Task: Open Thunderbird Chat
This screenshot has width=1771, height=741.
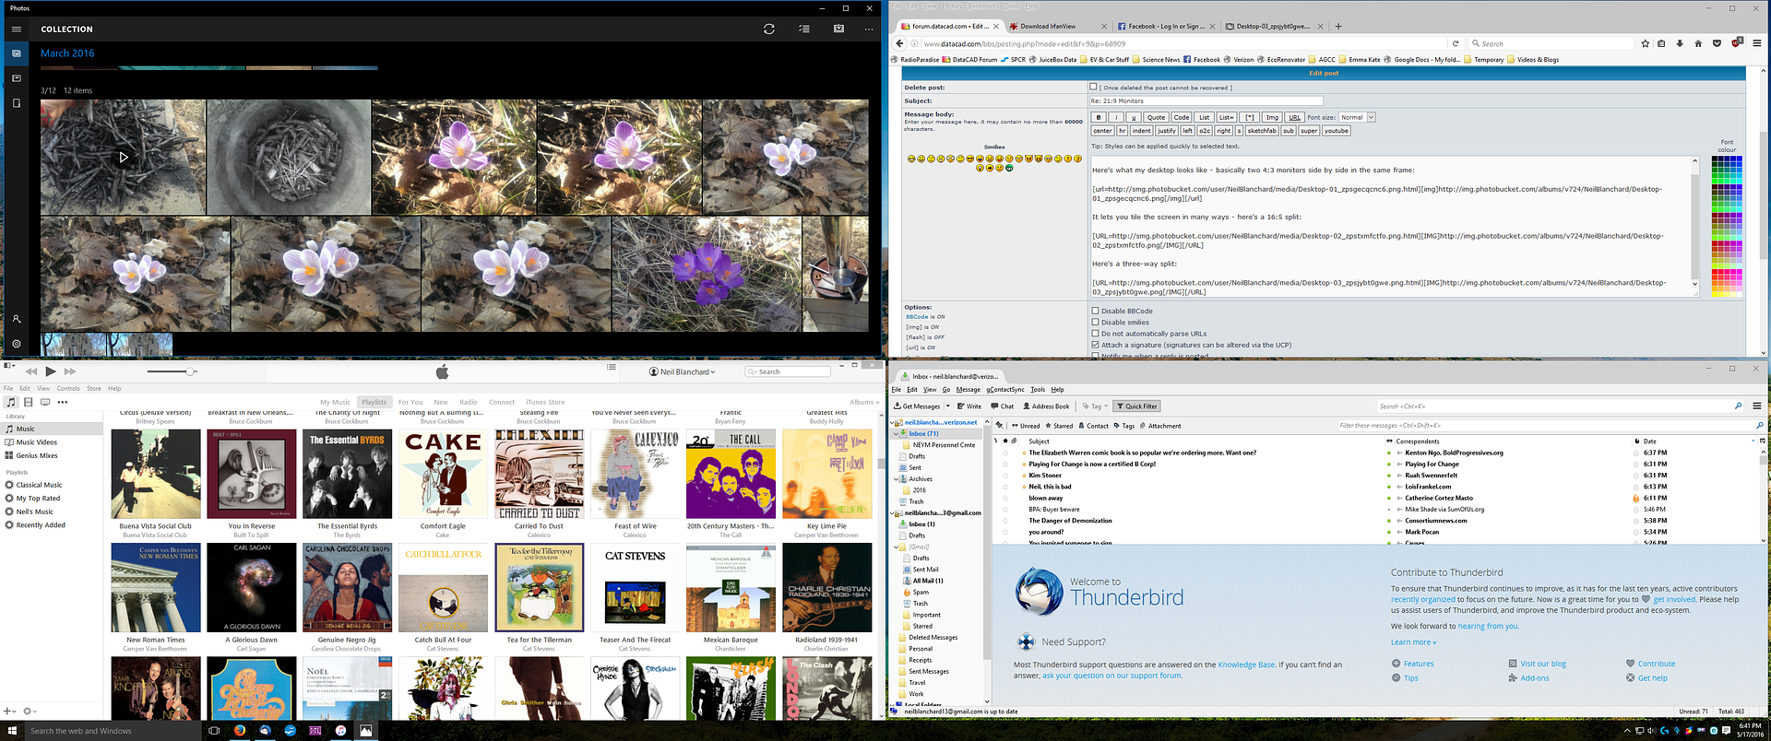Action: 1003,406
